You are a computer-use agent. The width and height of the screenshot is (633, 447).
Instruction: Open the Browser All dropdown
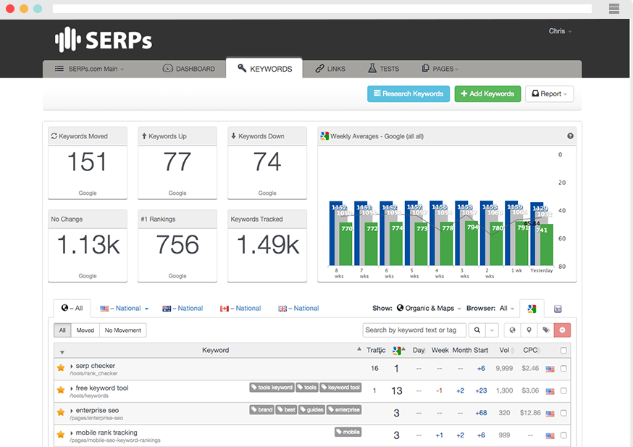click(x=507, y=308)
